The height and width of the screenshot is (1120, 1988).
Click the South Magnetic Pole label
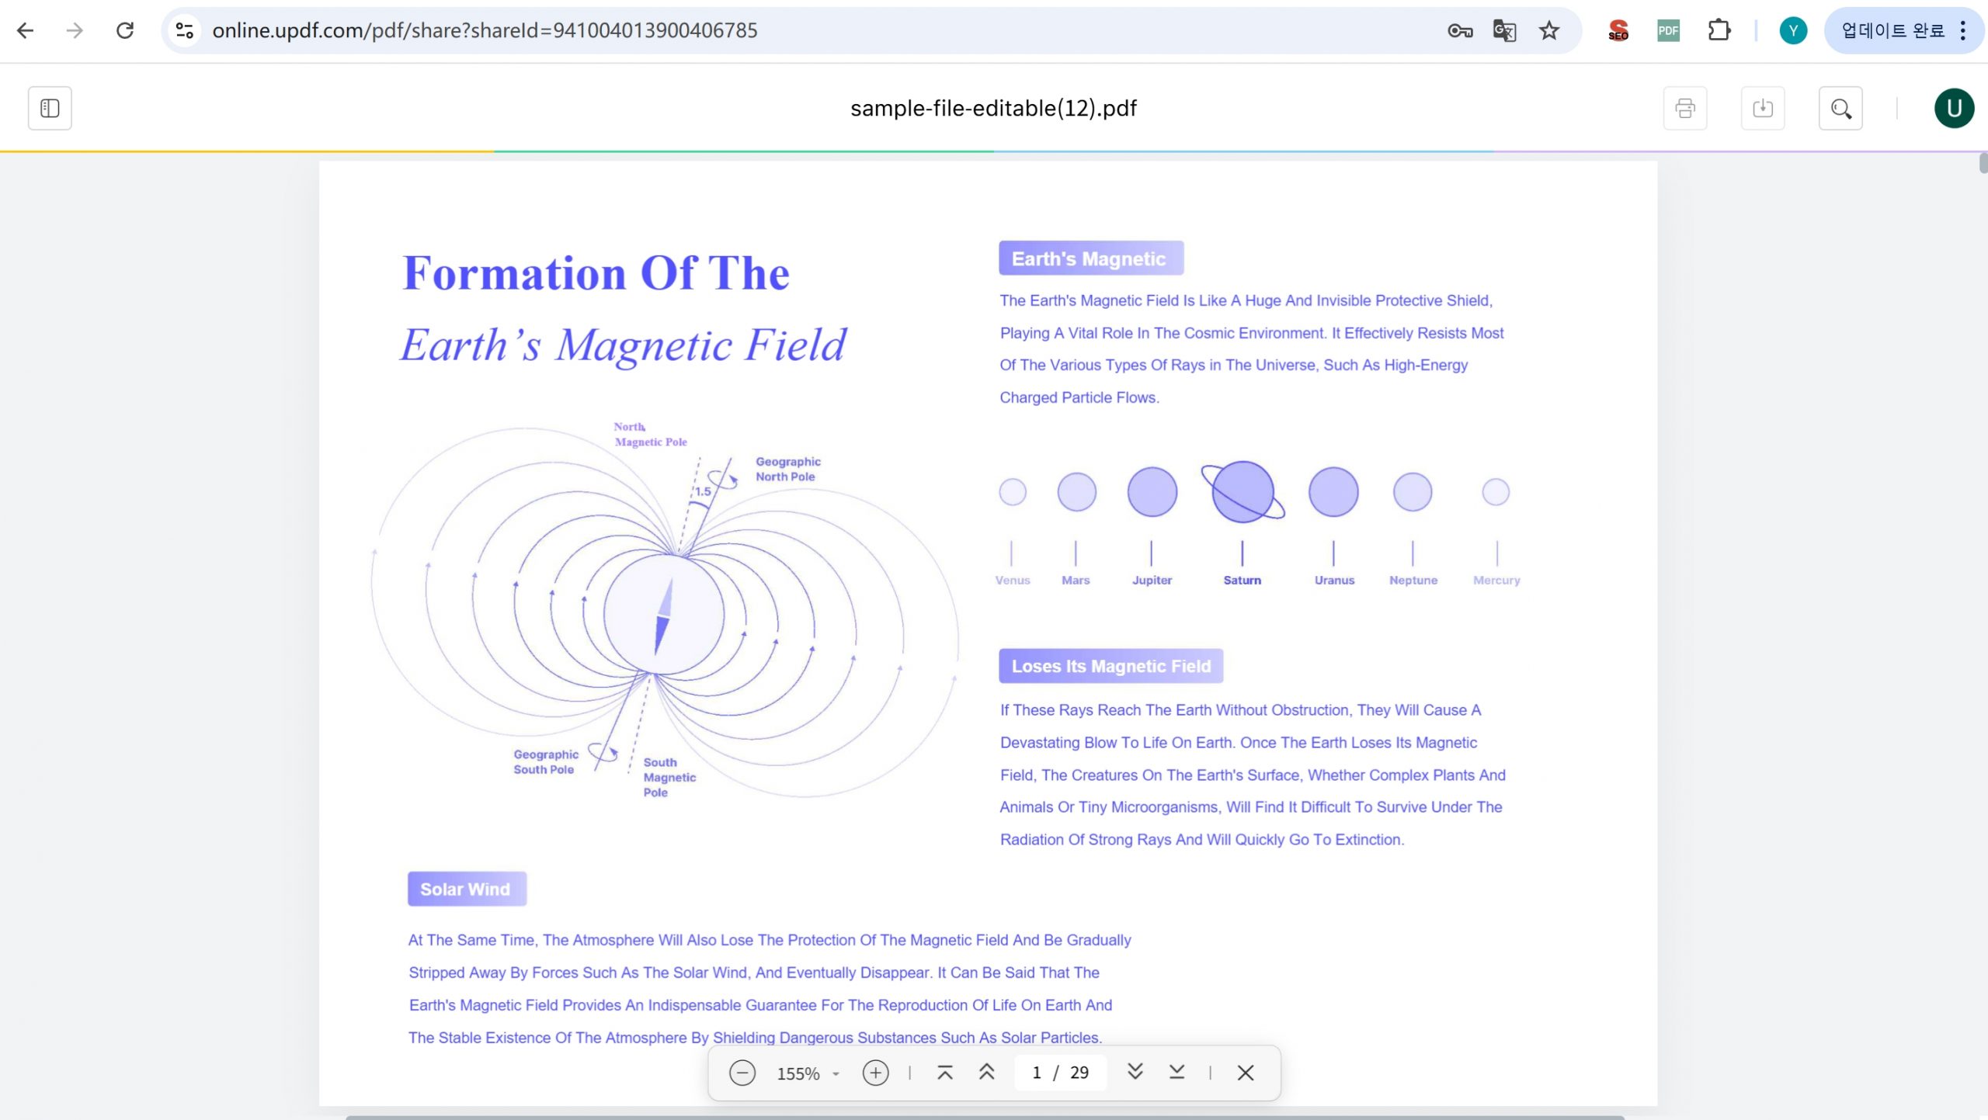[x=669, y=777]
